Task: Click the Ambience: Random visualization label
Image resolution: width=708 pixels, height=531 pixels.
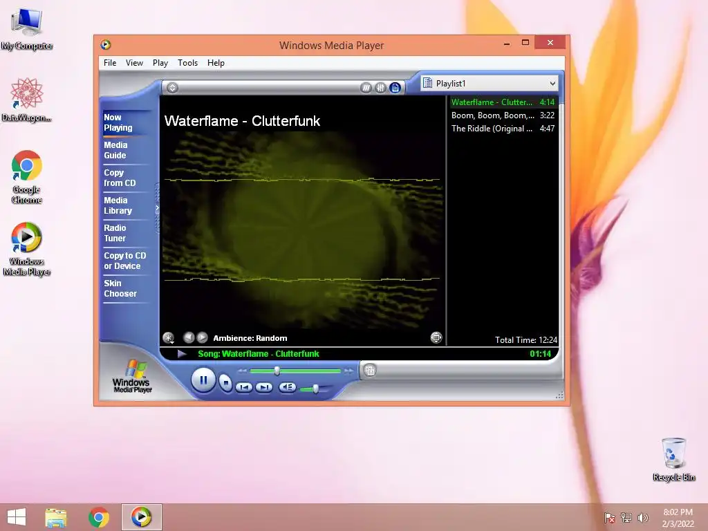Action: (250, 337)
